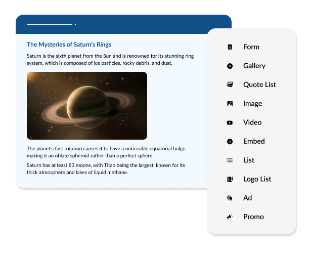Click the Form clipboard icon
This screenshot has width=311, height=253.
point(230,47)
